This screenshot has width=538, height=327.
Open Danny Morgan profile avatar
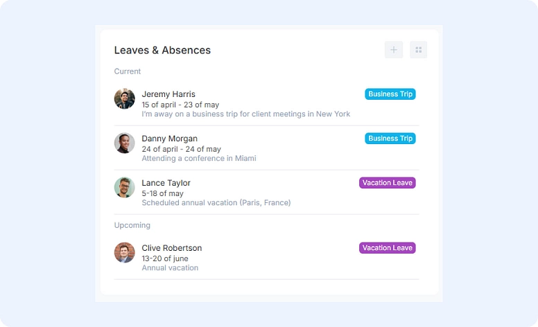[x=125, y=143]
